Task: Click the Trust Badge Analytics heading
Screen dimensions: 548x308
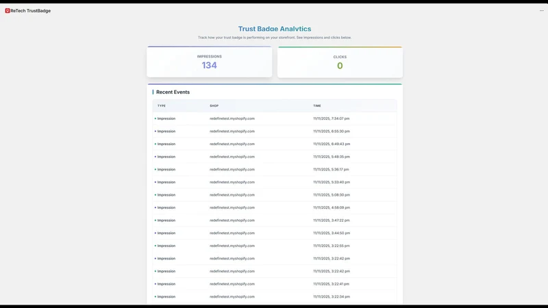Action: coord(275,29)
